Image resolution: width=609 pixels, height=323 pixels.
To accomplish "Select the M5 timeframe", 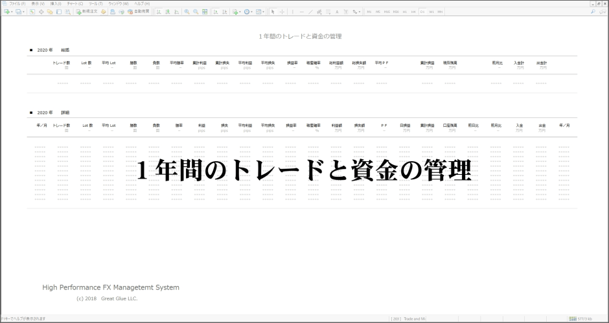I will click(x=378, y=12).
